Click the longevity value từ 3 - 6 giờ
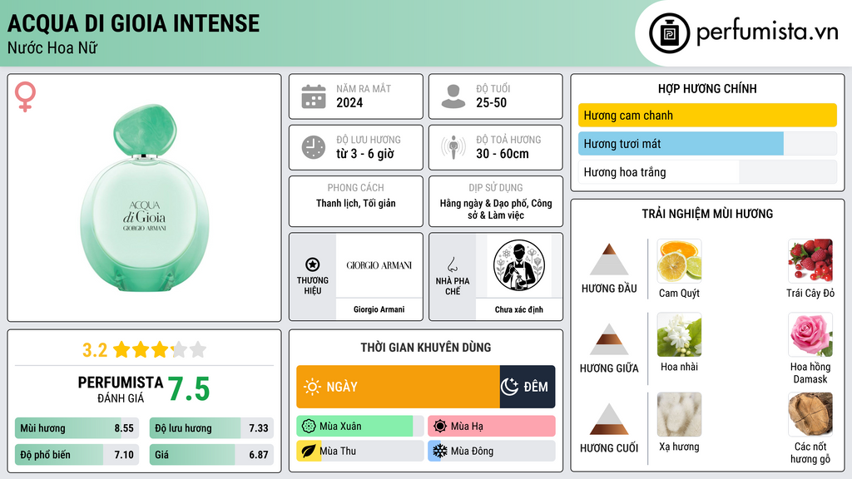The width and height of the screenshot is (852, 479). pyautogui.click(x=365, y=154)
